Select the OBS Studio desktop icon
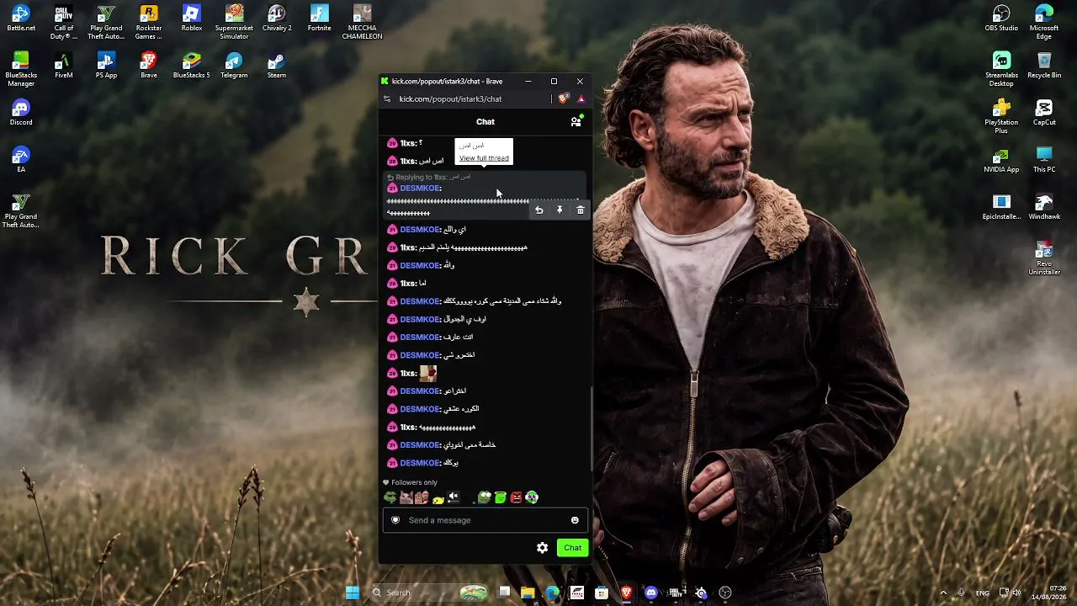Viewport: 1077px width, 606px height. [1001, 19]
